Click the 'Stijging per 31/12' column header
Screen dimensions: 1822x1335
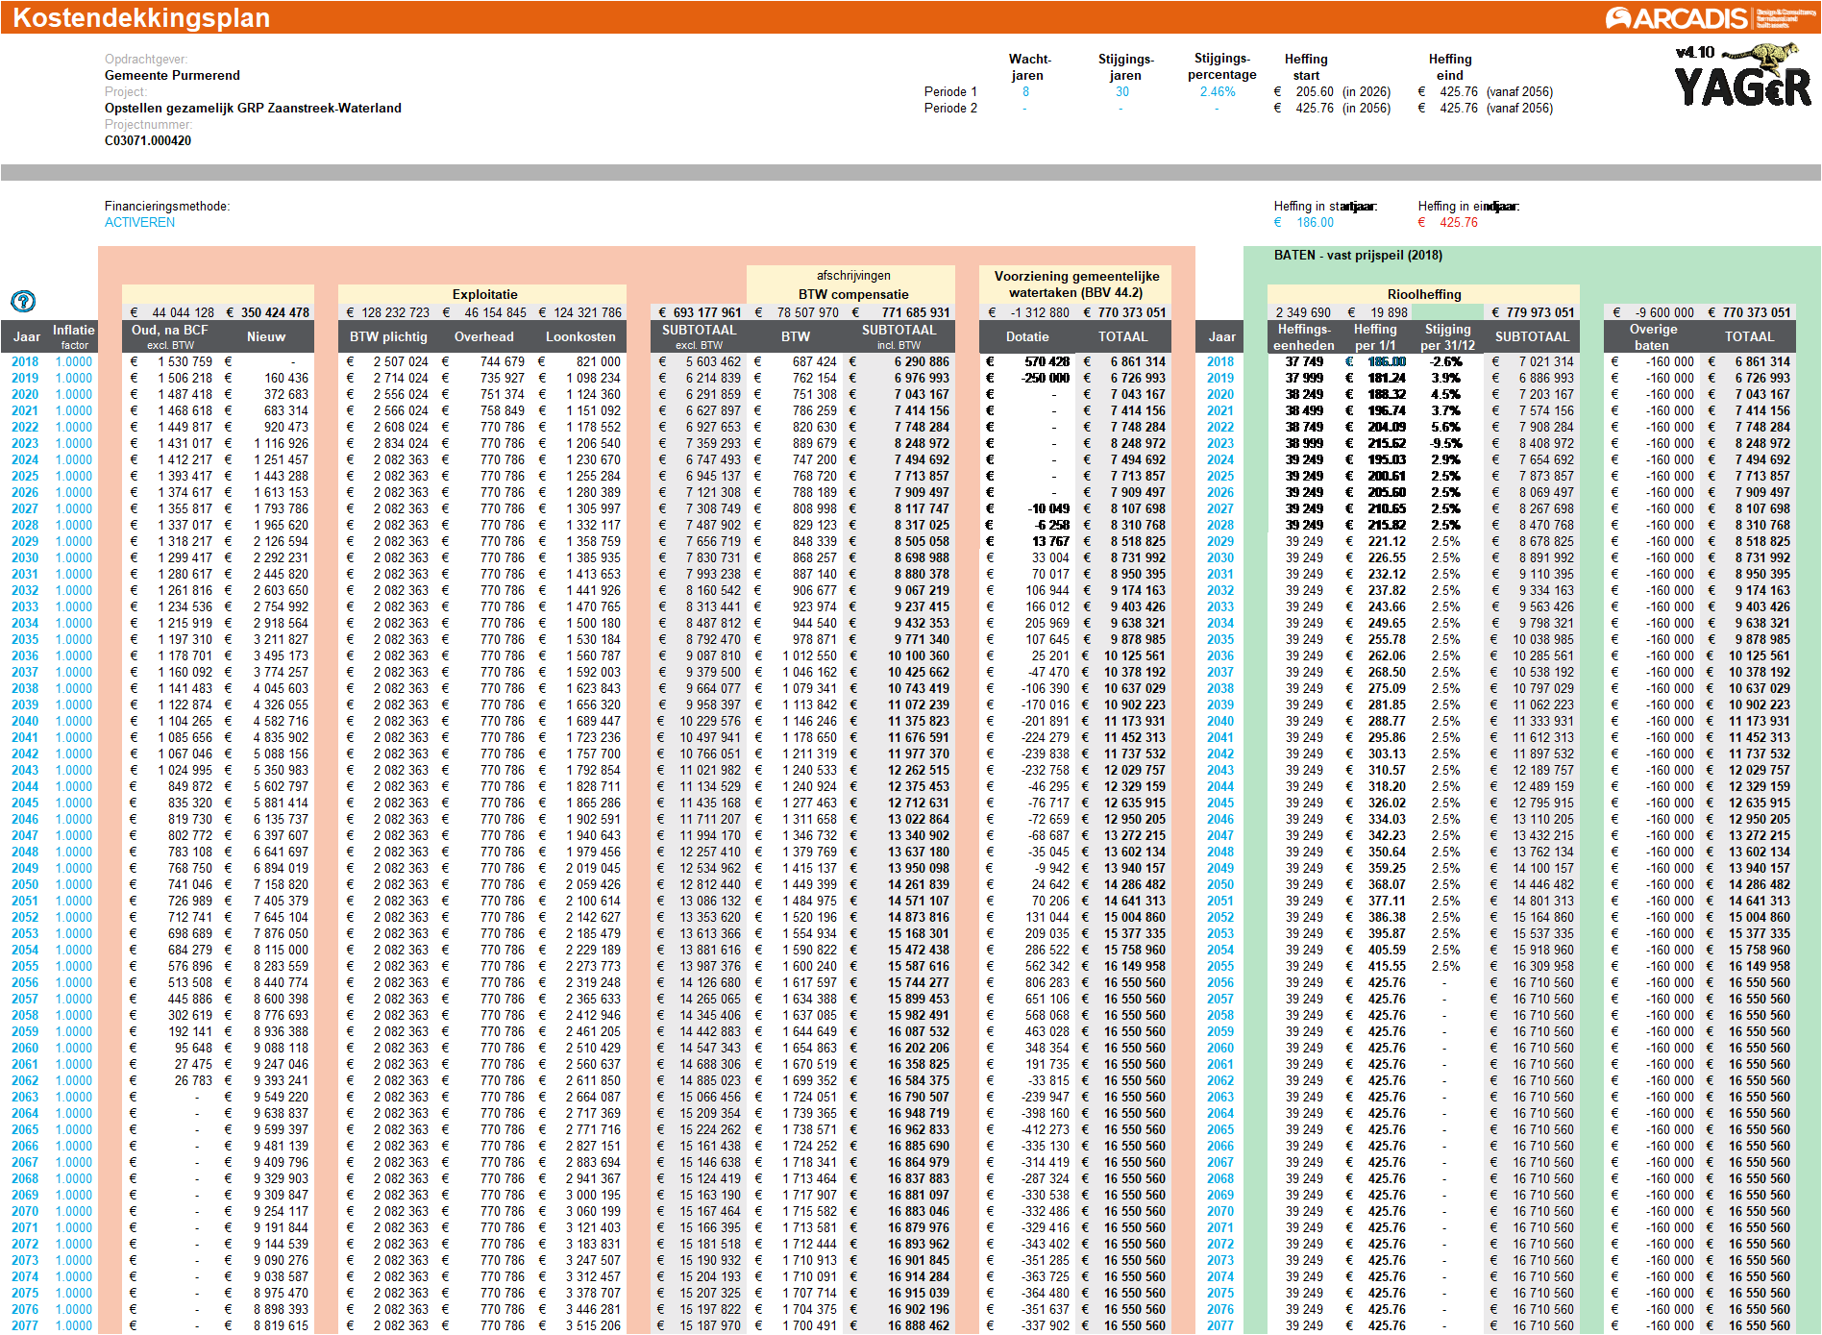(1447, 336)
